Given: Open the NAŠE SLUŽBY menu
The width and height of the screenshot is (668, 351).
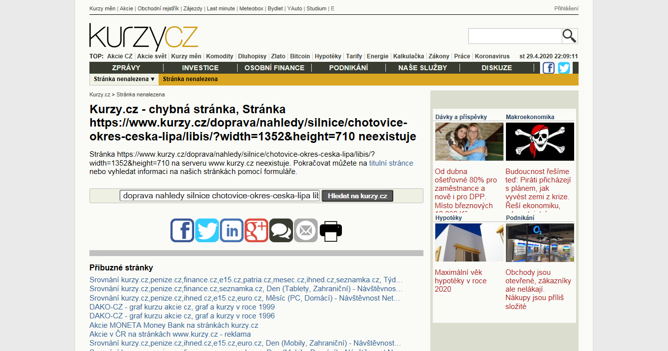Looking at the screenshot, I should coord(422,68).
